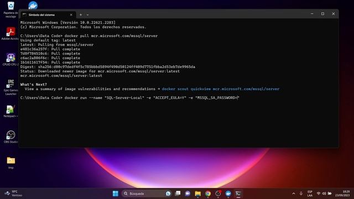Click the 'What's Next?' heading text
The width and height of the screenshot is (354, 199).
[x=33, y=85]
